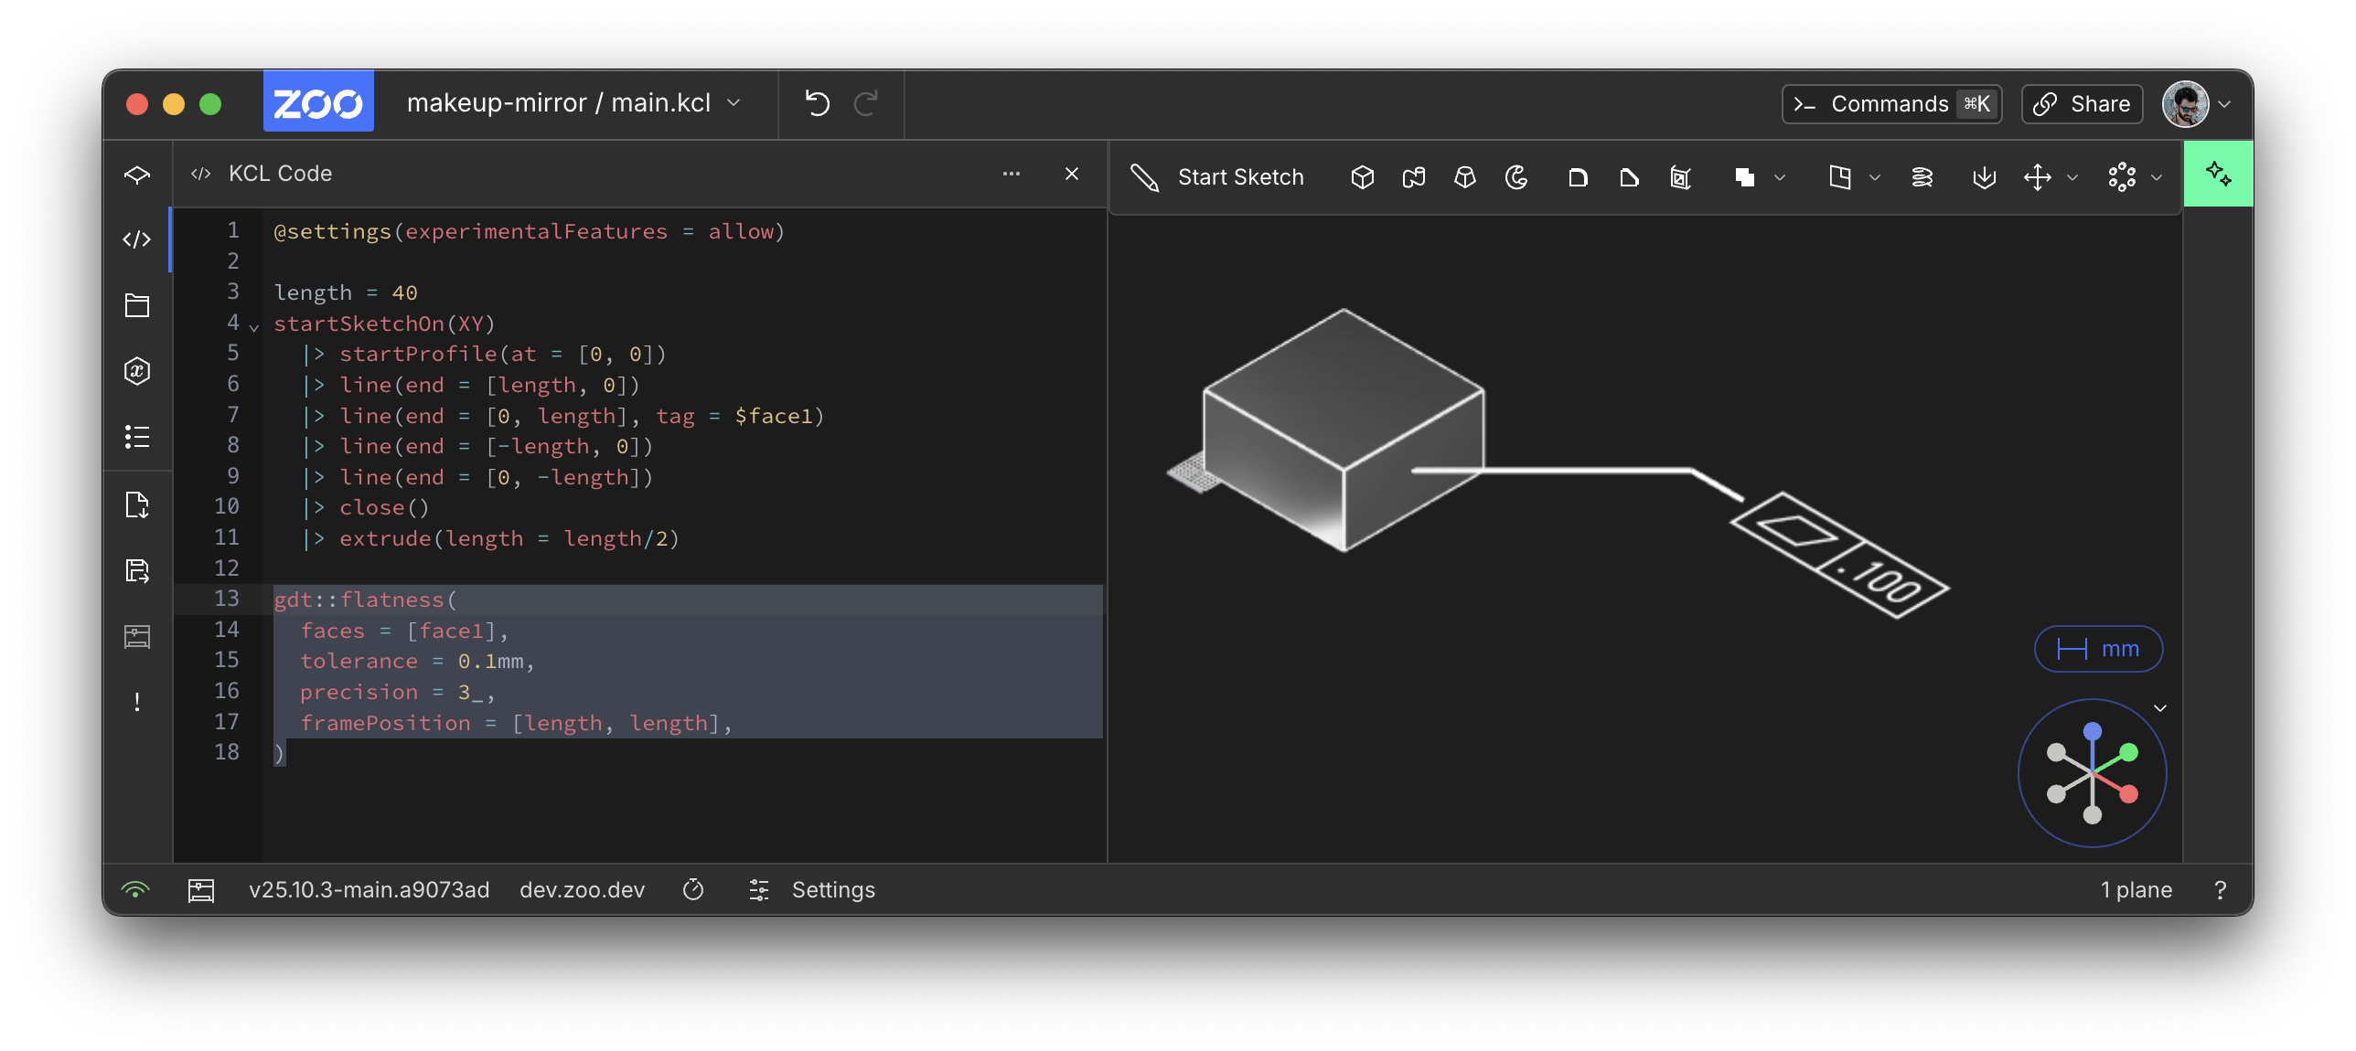Open the Text-to-CAD sparkle button
The width and height of the screenshot is (2356, 1051).
click(2217, 174)
